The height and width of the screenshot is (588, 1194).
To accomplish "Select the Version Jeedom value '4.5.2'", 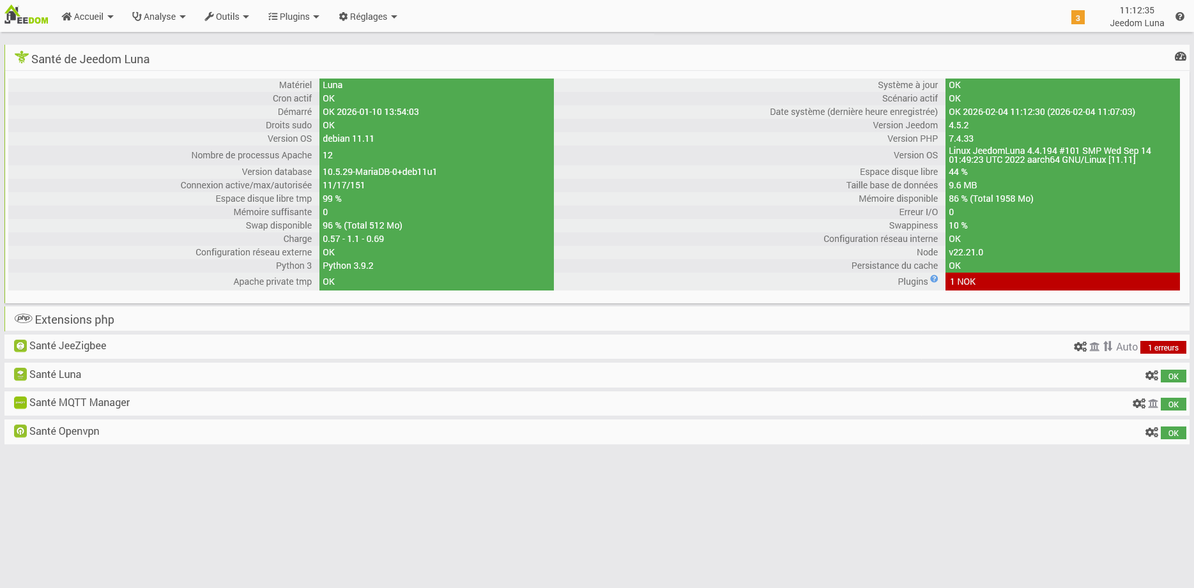I will click(x=958, y=125).
